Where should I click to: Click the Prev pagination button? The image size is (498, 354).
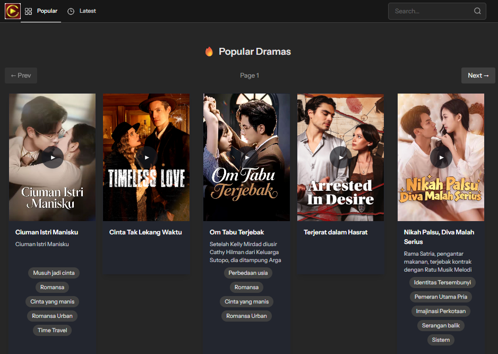coord(21,75)
